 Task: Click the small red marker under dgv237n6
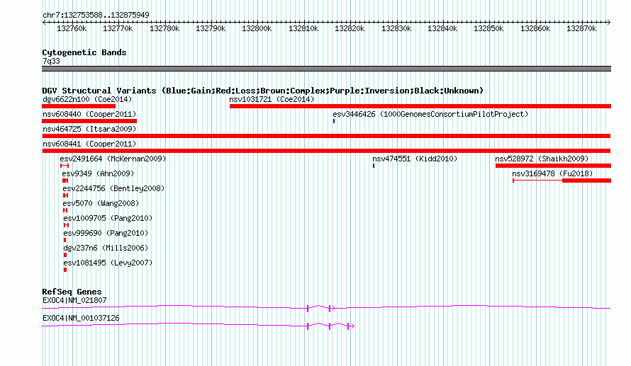[x=65, y=255]
